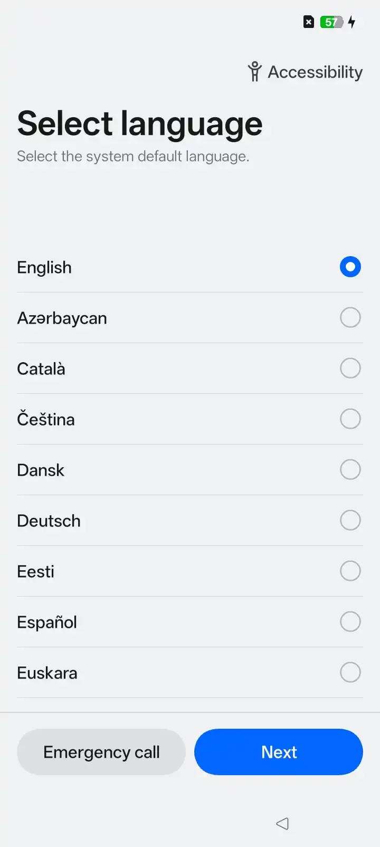Pick the Deutsch radio button
Image resolution: width=380 pixels, height=847 pixels.
(x=350, y=520)
